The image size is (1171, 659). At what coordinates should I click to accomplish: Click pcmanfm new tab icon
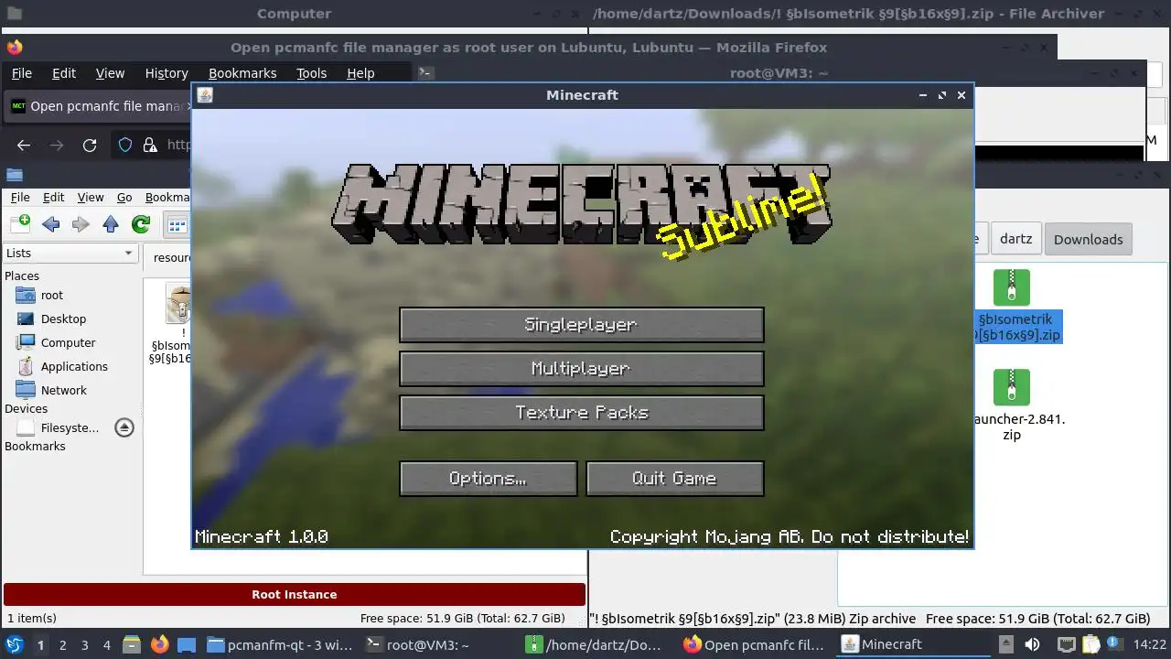pos(20,224)
